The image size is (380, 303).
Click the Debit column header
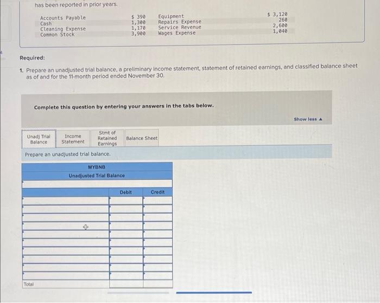click(x=126, y=192)
